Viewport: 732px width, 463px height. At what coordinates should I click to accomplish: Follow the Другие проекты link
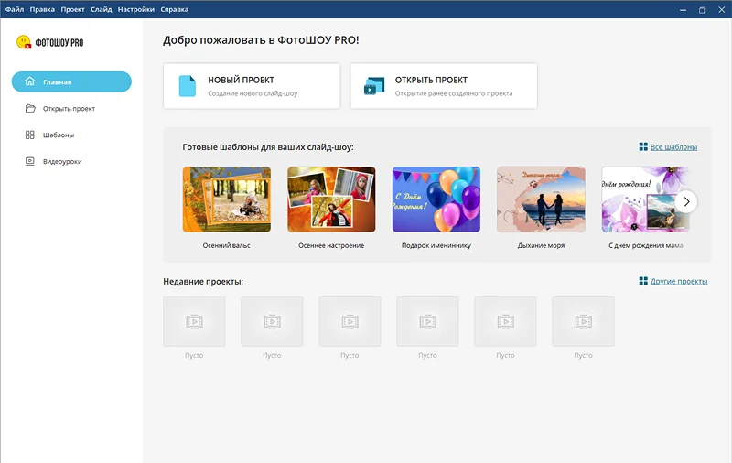679,282
